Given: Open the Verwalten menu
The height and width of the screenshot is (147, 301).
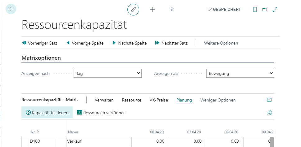Looking at the screenshot, I should pyautogui.click(x=104, y=100).
